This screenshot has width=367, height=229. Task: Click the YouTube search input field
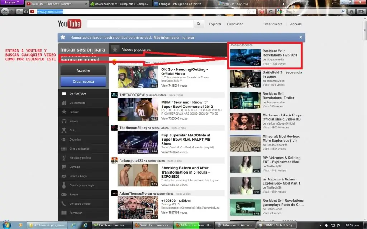[x=140, y=24]
